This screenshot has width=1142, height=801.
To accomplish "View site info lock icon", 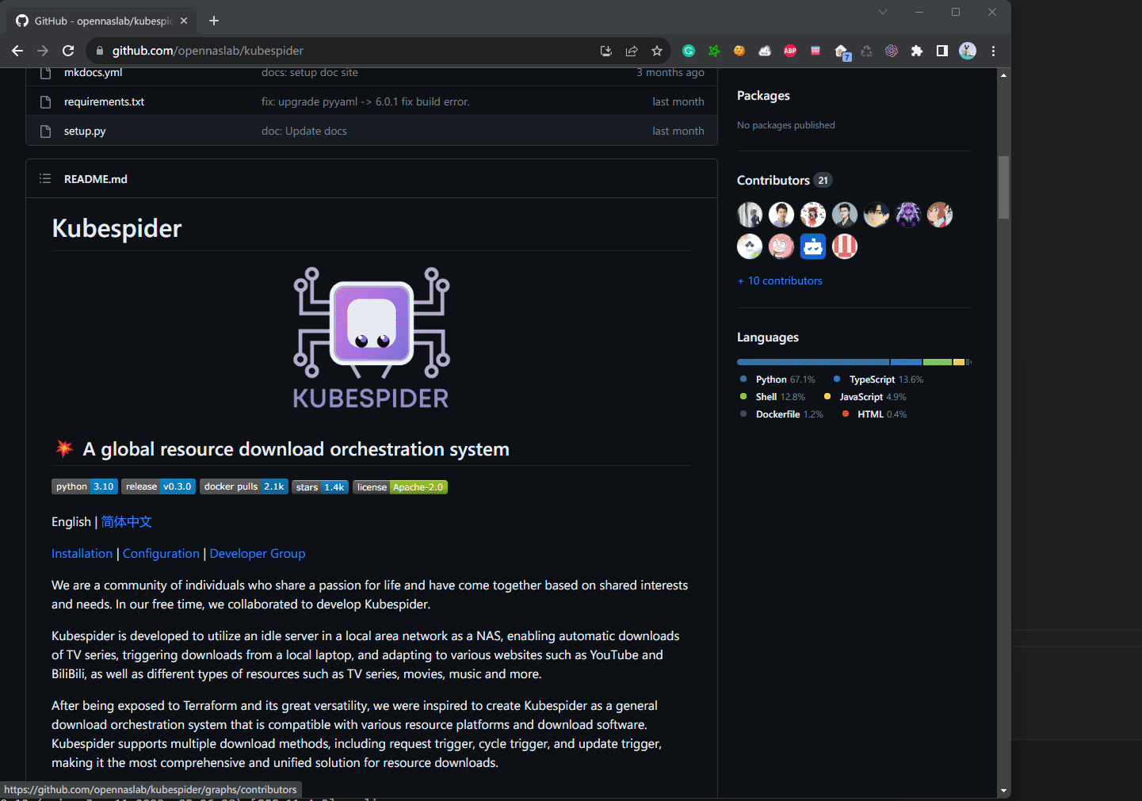I will coord(100,51).
